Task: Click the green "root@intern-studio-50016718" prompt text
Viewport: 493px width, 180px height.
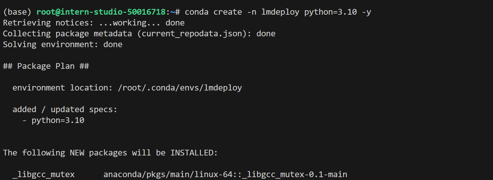Action: [x=101, y=12]
